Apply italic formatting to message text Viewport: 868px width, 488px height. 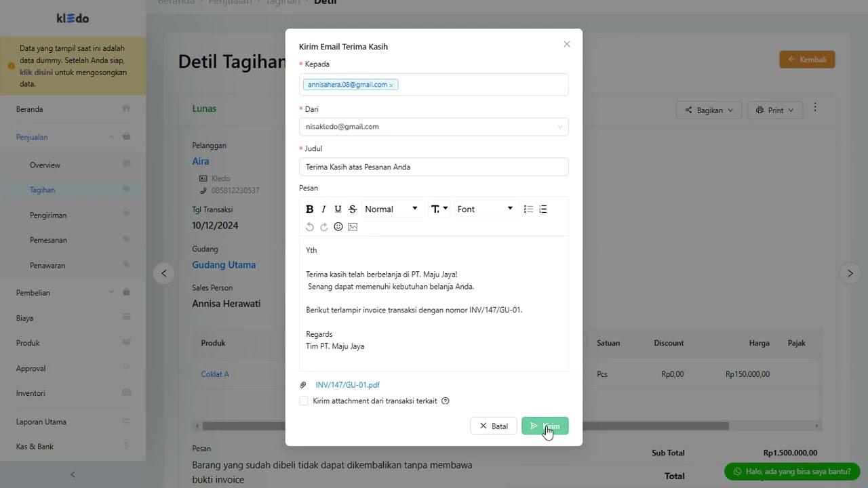323,209
